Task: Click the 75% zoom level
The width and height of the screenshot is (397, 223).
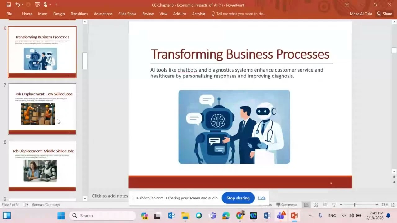Action: (385, 205)
